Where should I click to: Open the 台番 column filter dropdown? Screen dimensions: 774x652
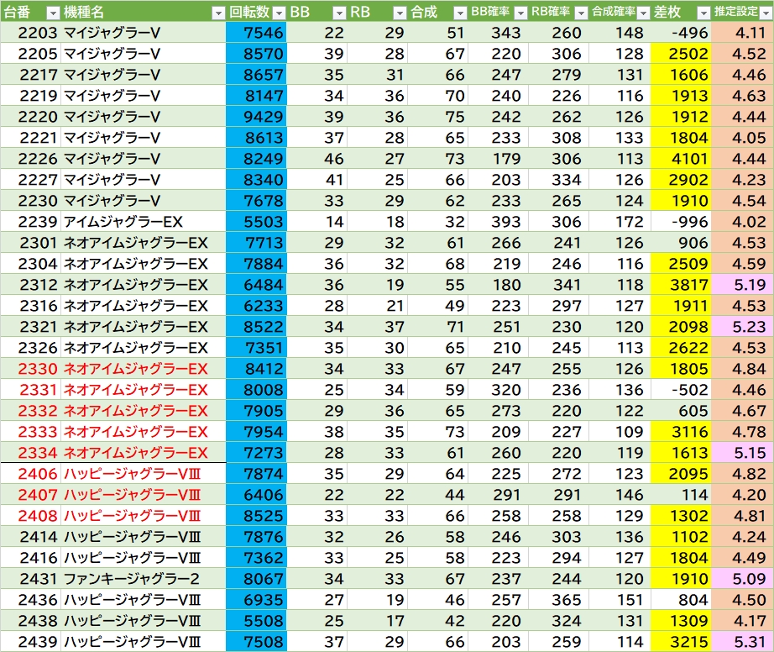coord(52,13)
